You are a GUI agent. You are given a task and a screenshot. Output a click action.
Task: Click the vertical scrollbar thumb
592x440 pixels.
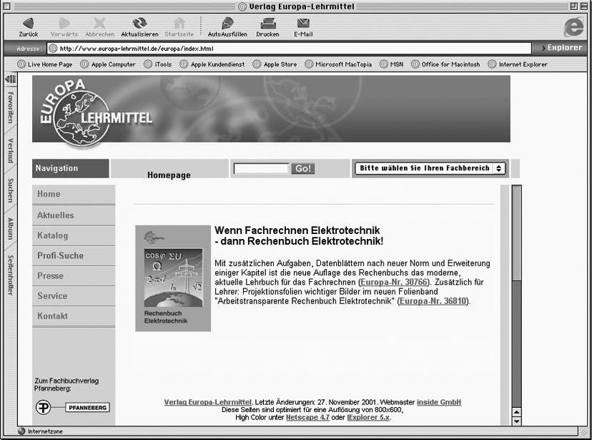pyautogui.click(x=516, y=233)
